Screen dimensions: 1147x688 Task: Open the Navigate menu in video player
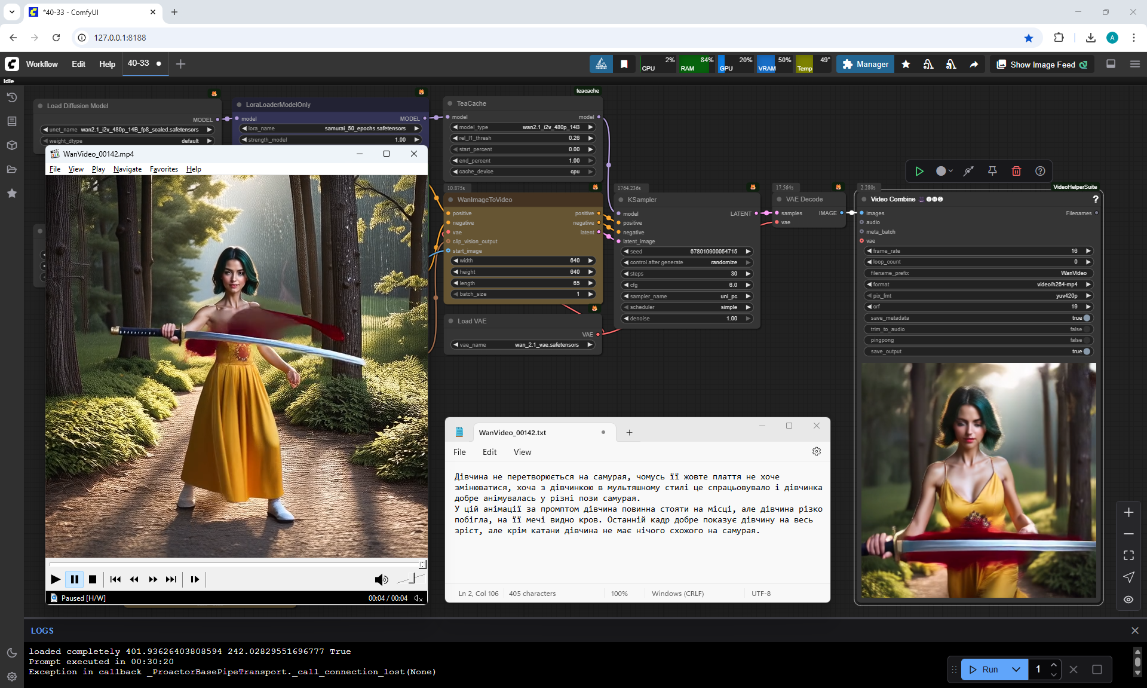(x=127, y=169)
